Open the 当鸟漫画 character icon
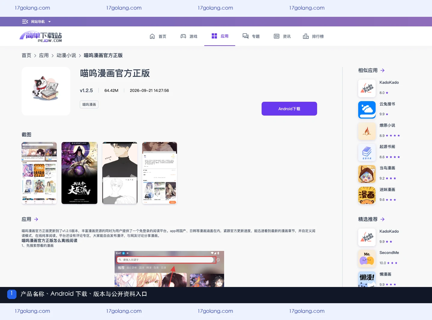The height and width of the screenshot is (320, 432). 367,174
